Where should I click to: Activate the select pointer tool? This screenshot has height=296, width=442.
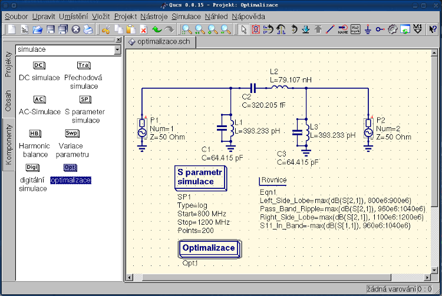[x=244, y=29]
